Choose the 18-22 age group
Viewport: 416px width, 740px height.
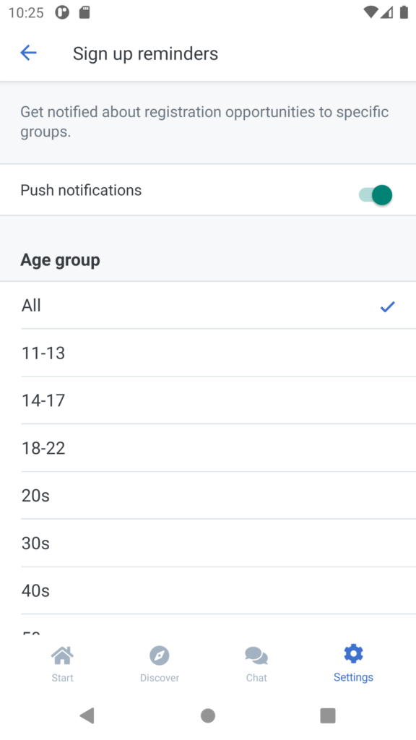pos(208,448)
